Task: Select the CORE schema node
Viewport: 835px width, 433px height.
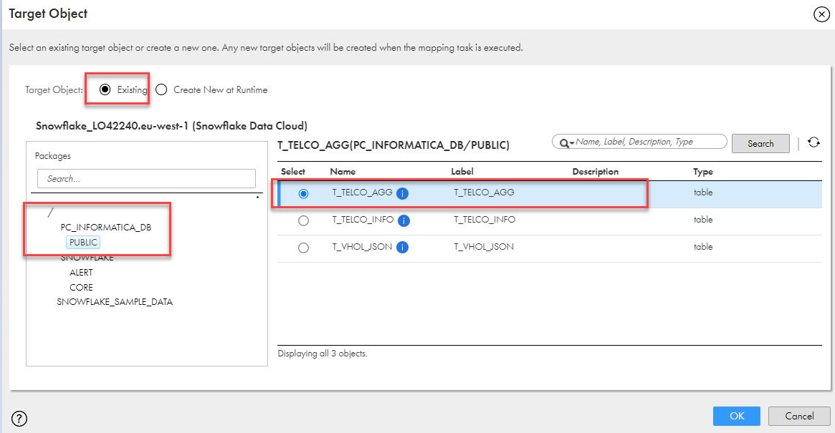Action: (81, 287)
